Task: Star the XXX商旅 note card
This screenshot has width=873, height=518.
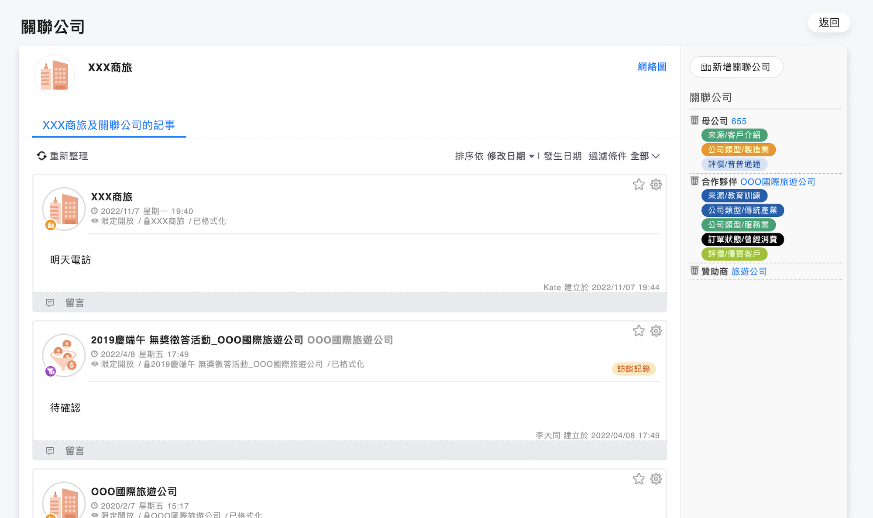Action: pos(639,185)
